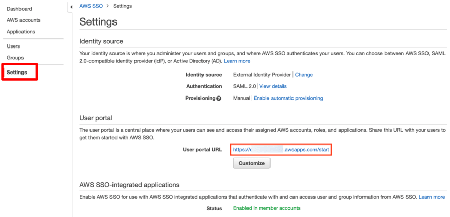Collapse the sidebar with the arrow handle

tap(71, 7)
